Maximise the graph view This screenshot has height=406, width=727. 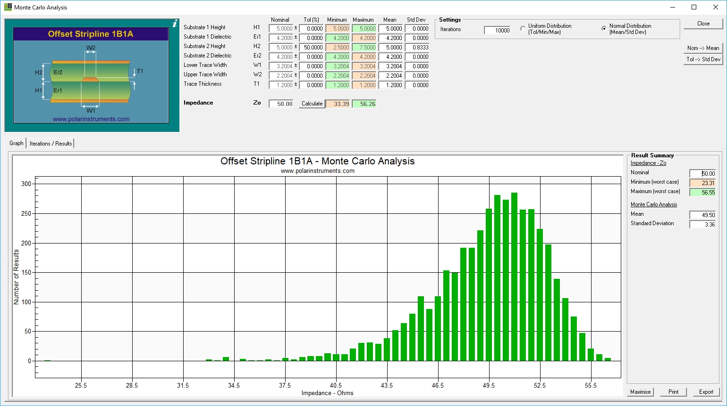pos(640,392)
